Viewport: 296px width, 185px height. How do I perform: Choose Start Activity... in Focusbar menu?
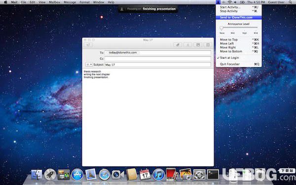[239, 7]
